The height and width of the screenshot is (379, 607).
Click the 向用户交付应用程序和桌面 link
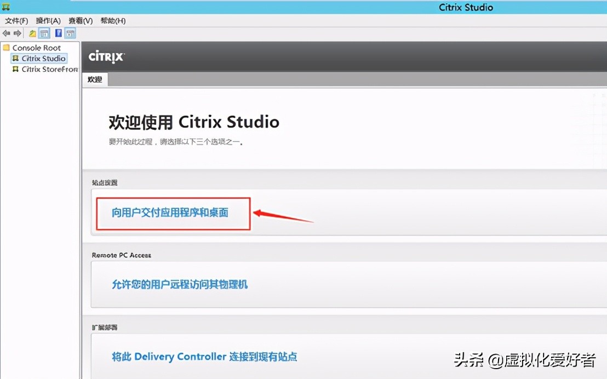(x=170, y=213)
